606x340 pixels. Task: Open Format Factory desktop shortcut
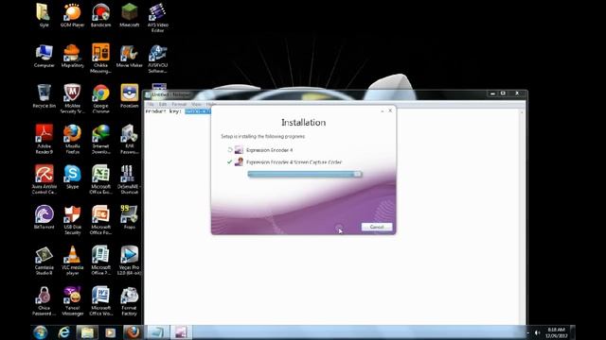point(129,301)
